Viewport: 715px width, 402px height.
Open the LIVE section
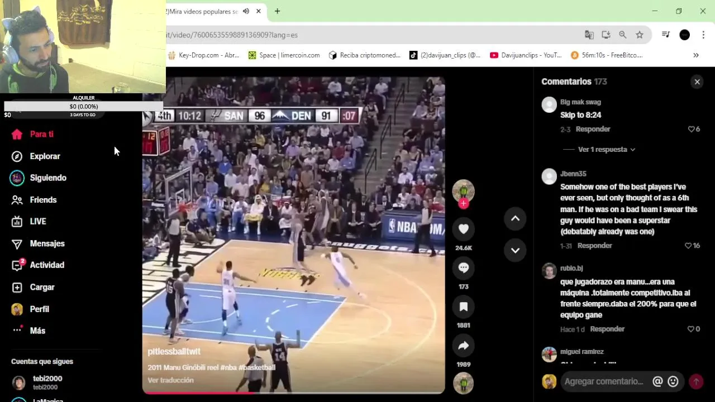tap(29, 222)
